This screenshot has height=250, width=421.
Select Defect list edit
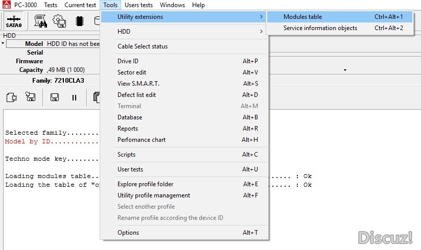coord(184,95)
